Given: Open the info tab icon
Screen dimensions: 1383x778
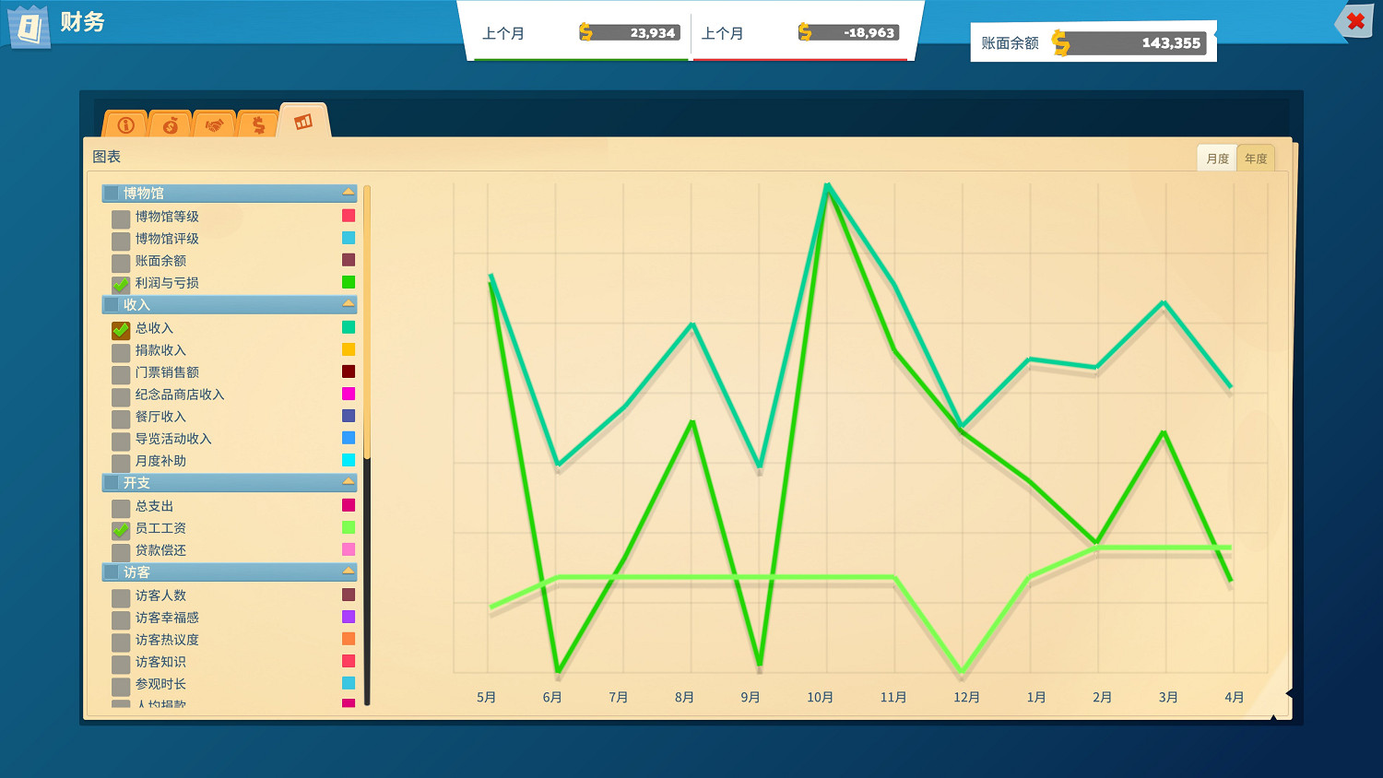Looking at the screenshot, I should (x=126, y=125).
